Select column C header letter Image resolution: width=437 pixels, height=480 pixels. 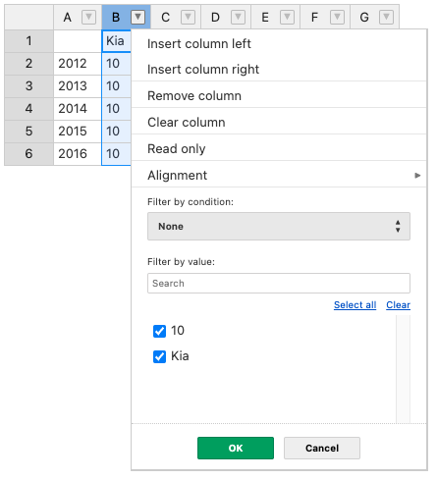(x=166, y=17)
